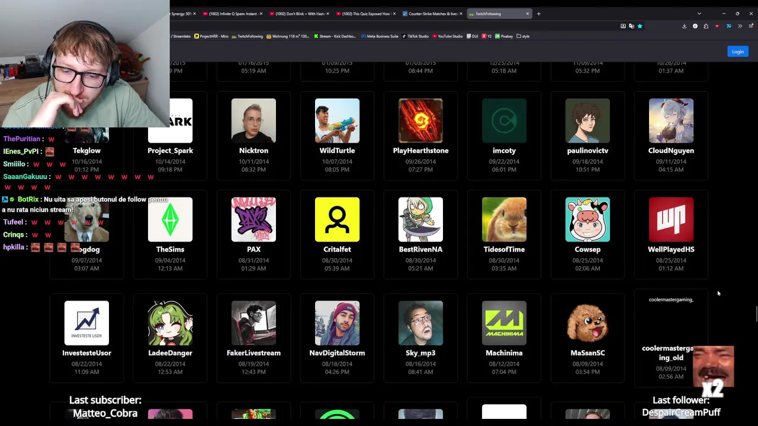Open Pixabay bookmark
Screen dimensions: 758x426
coord(505,36)
